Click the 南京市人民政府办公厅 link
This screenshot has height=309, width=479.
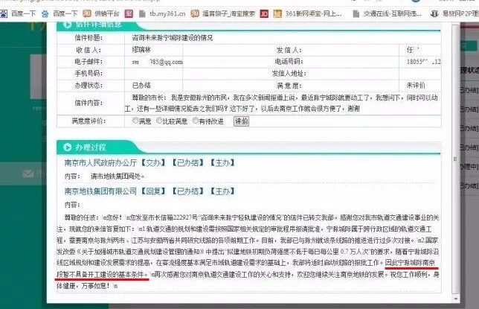click(x=100, y=163)
